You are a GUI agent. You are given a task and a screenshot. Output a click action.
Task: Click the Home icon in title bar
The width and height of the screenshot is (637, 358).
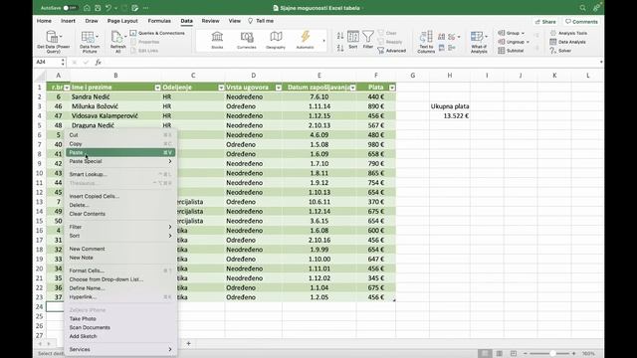tap(87, 8)
